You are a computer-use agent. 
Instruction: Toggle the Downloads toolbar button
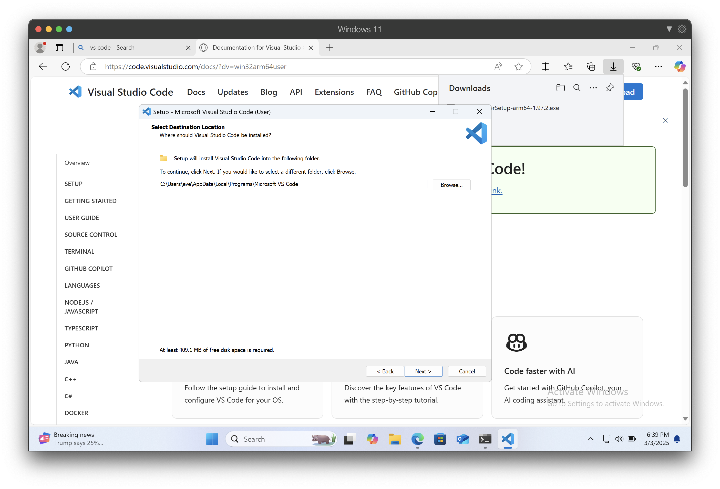(x=613, y=66)
